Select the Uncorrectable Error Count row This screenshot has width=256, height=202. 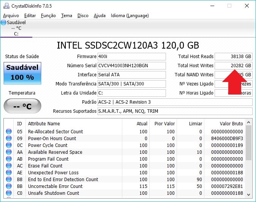(125, 186)
